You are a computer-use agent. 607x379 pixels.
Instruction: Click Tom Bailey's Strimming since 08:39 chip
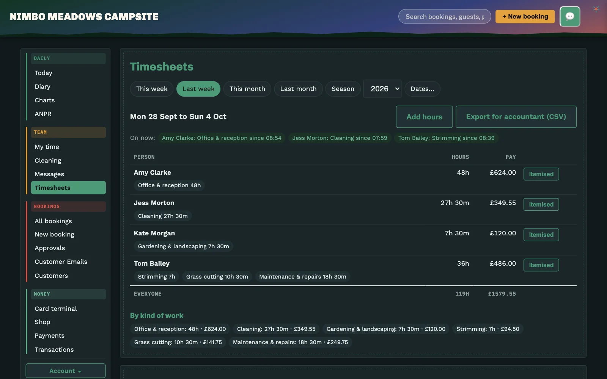click(x=447, y=138)
